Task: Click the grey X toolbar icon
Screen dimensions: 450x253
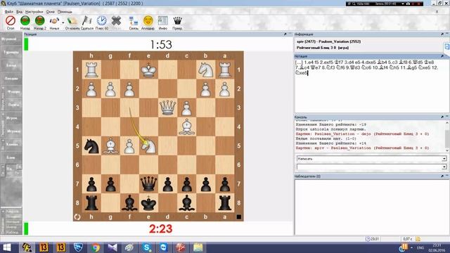Action: coord(116,20)
